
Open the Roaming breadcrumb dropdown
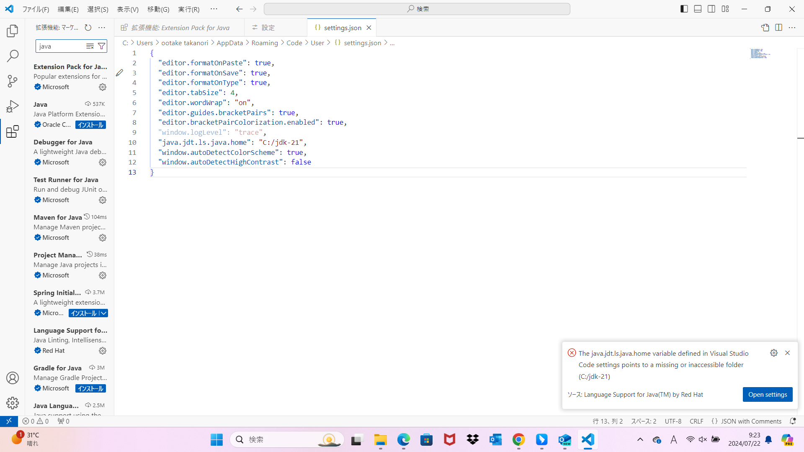[x=265, y=43]
